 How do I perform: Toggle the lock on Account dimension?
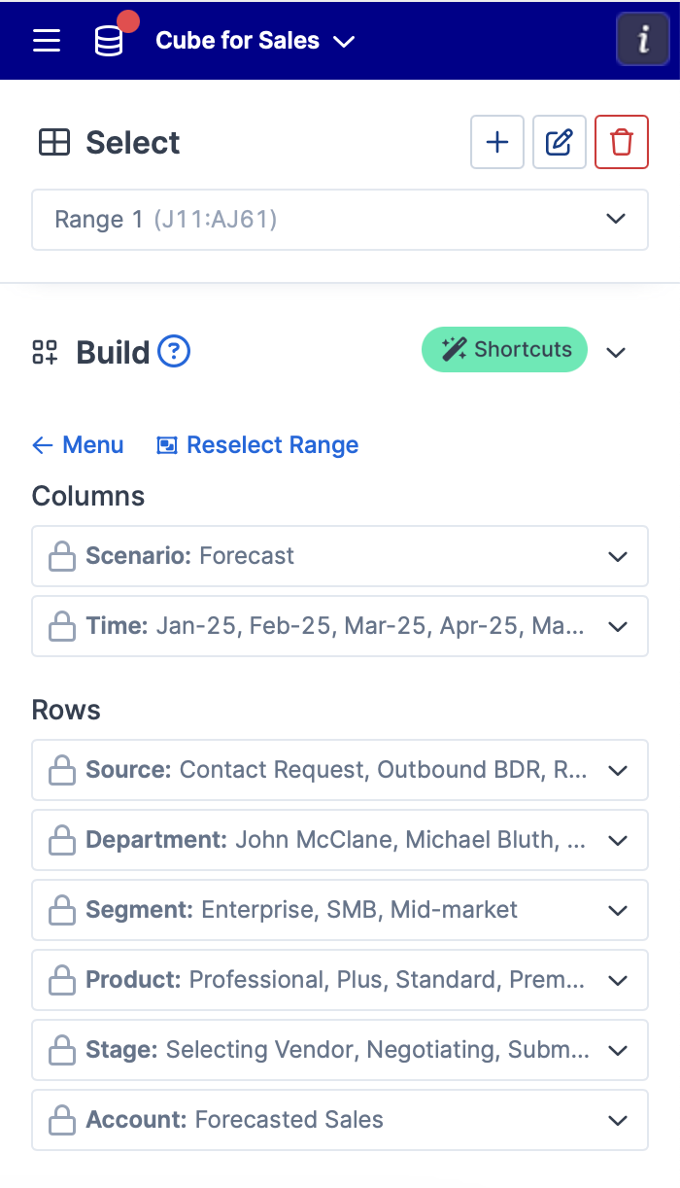click(62, 1120)
